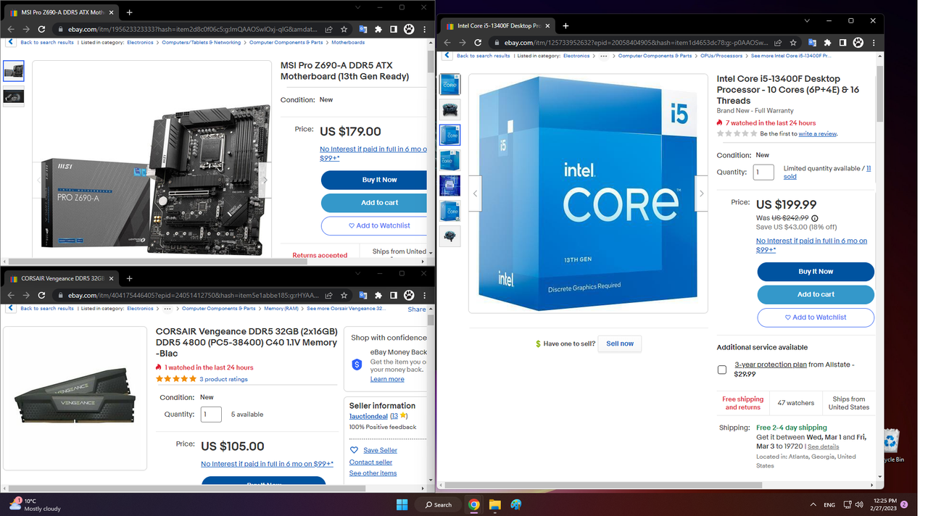
Task: Expand breadcrumb ellipsis in CORSAIR window
Action: pos(167,309)
